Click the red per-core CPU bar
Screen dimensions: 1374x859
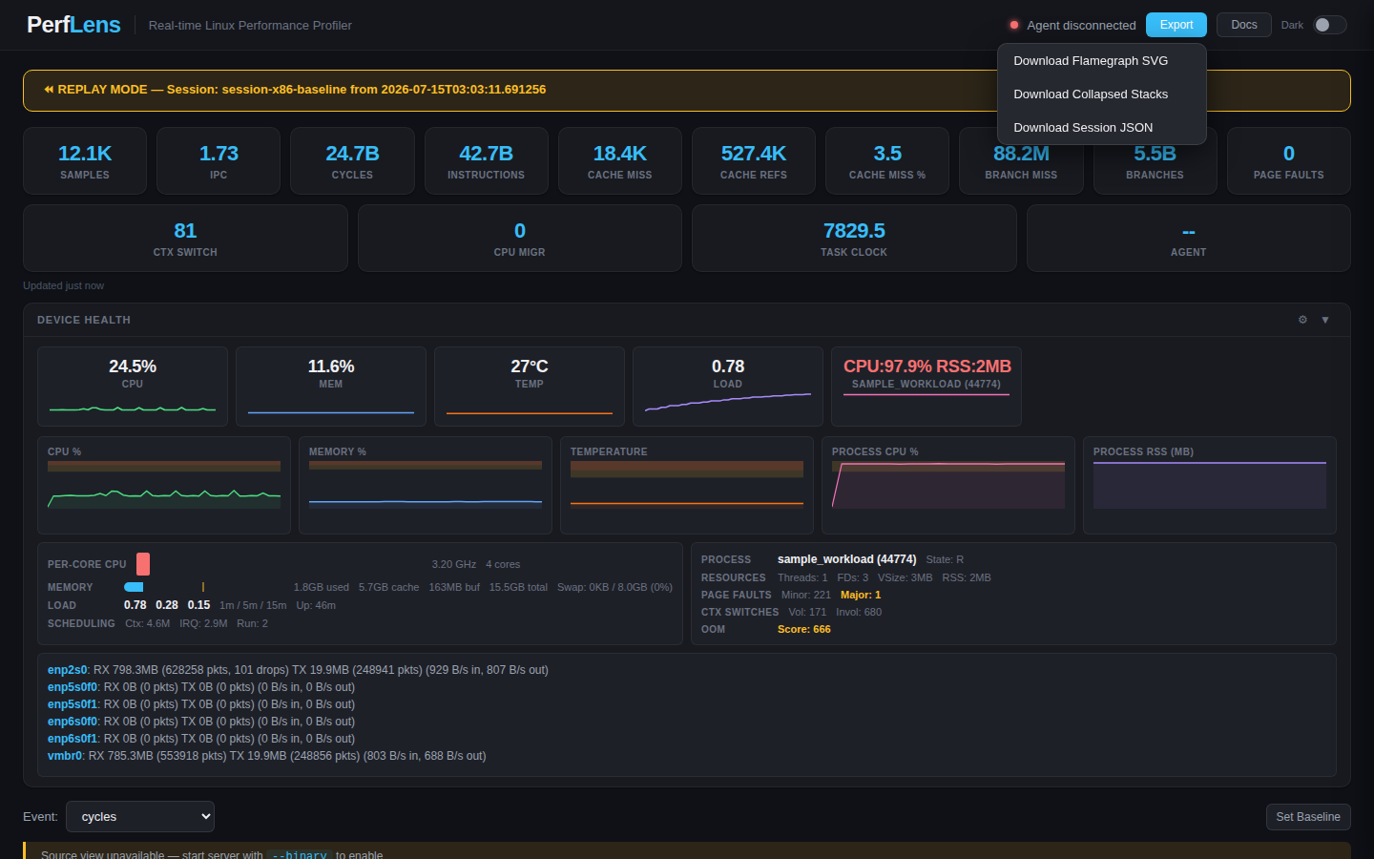(143, 564)
